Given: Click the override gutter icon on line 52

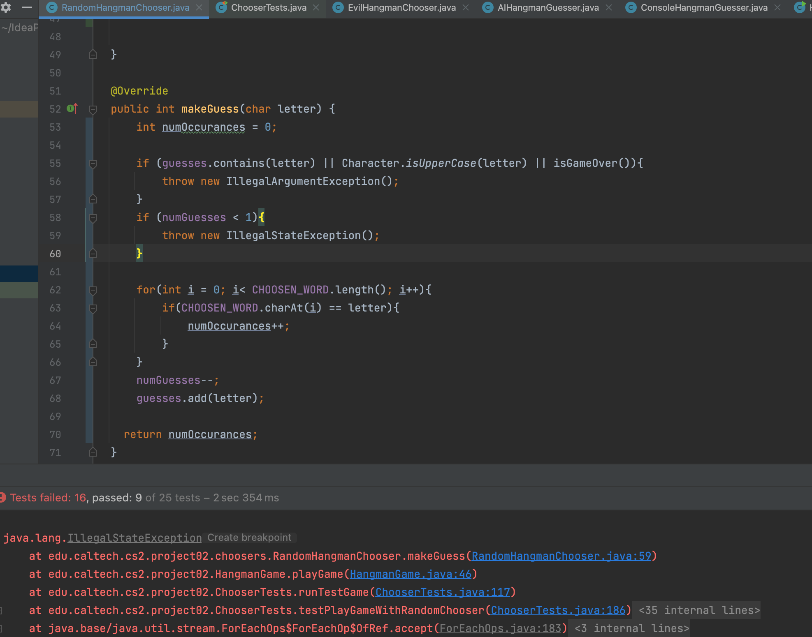Looking at the screenshot, I should 72,108.
